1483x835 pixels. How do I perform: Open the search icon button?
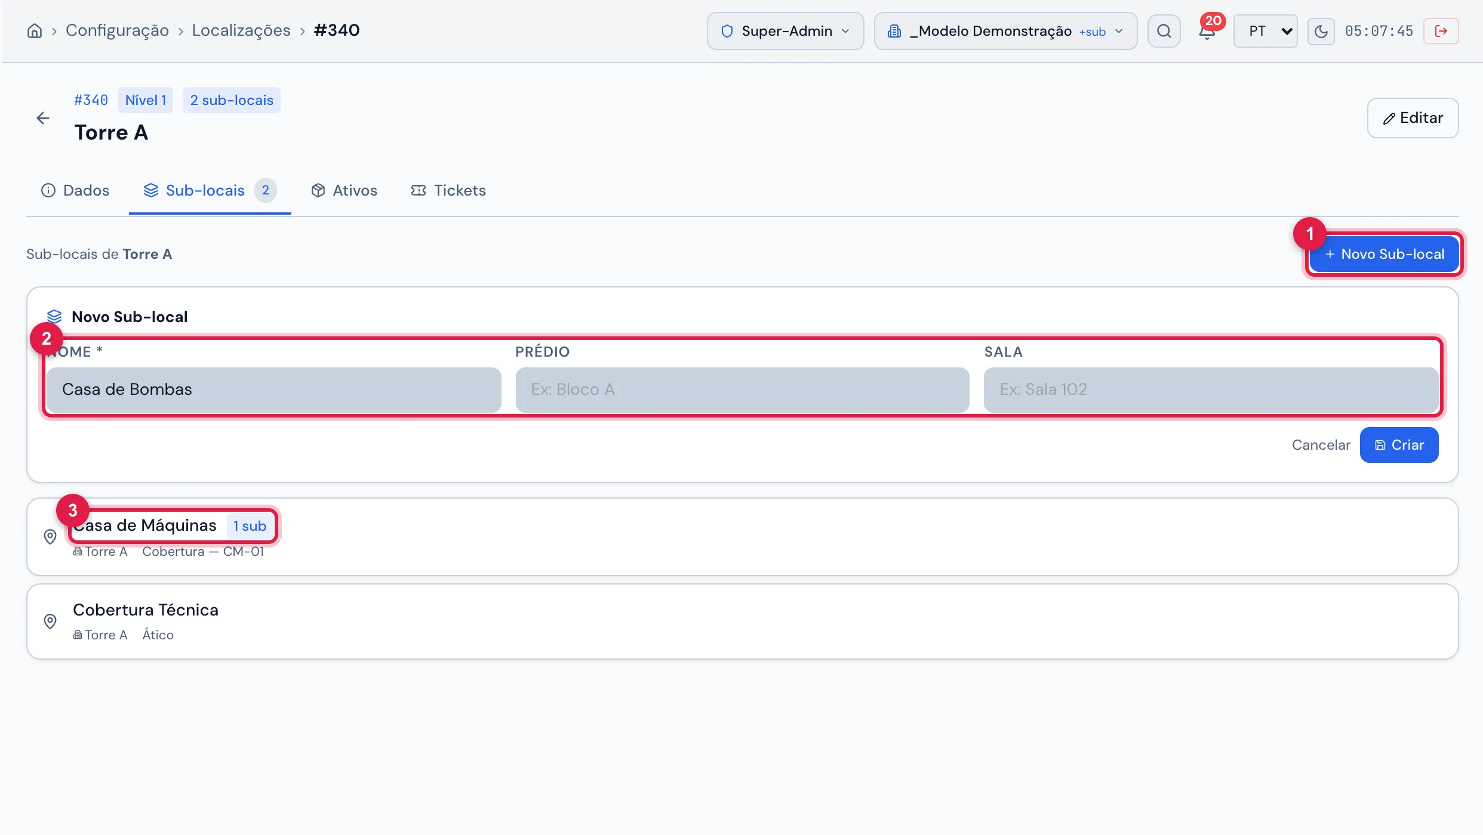pos(1164,31)
